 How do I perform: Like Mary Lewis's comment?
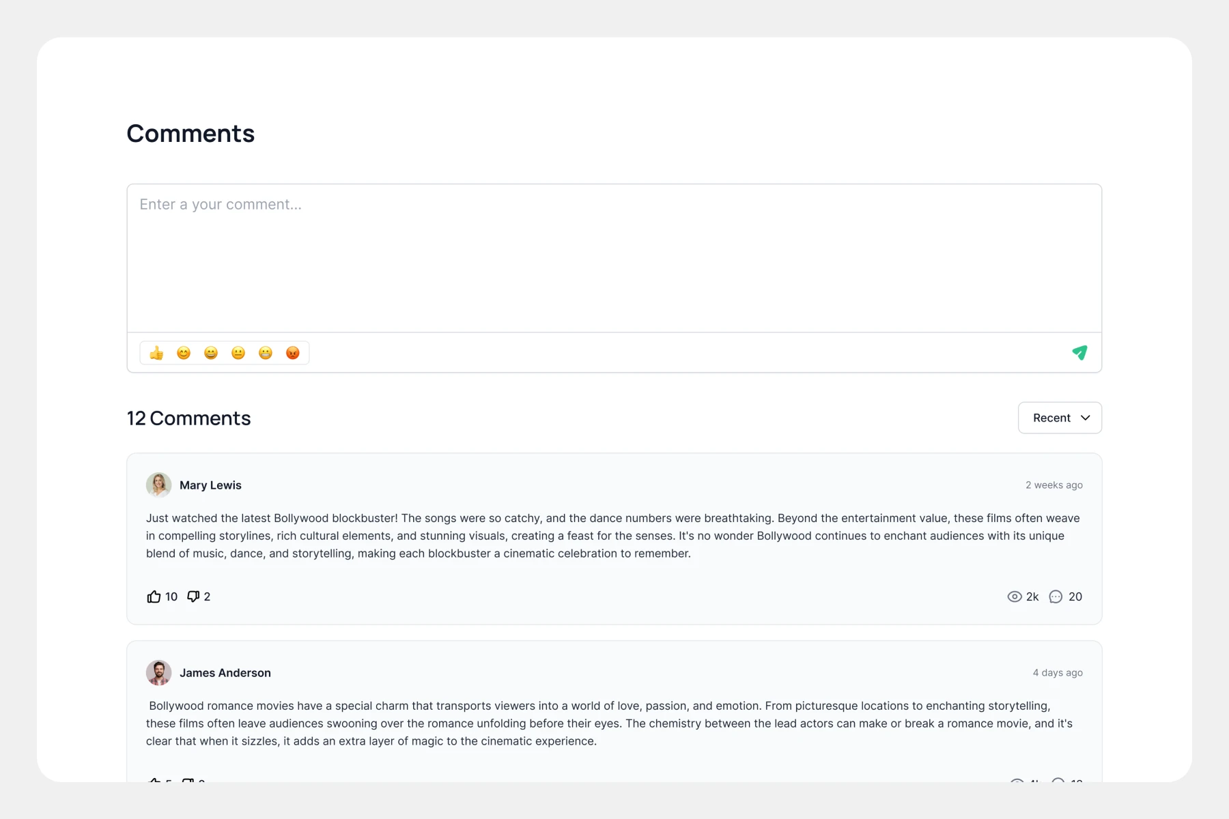click(x=154, y=597)
